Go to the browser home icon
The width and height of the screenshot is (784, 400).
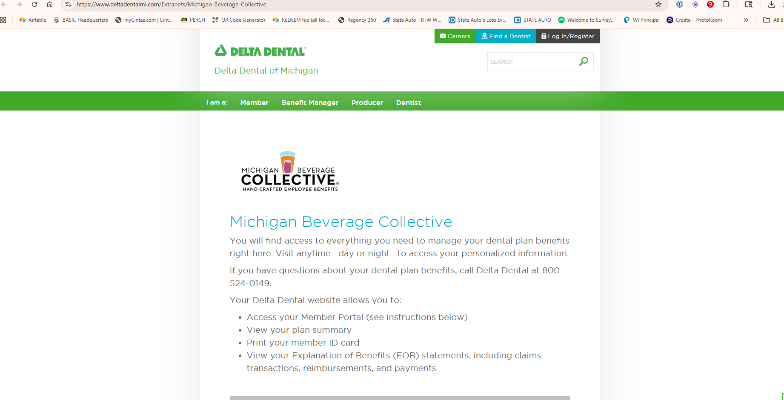50,5
